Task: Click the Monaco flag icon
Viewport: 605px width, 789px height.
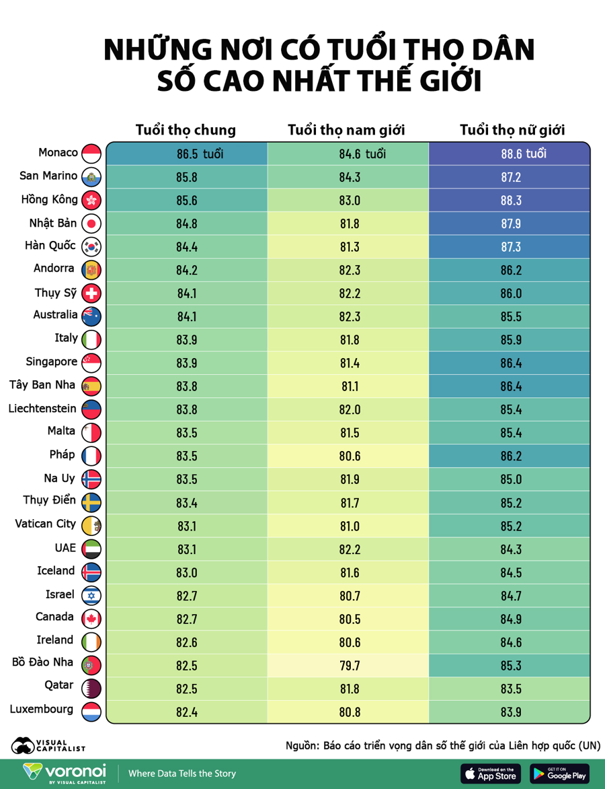Action: 91,153
